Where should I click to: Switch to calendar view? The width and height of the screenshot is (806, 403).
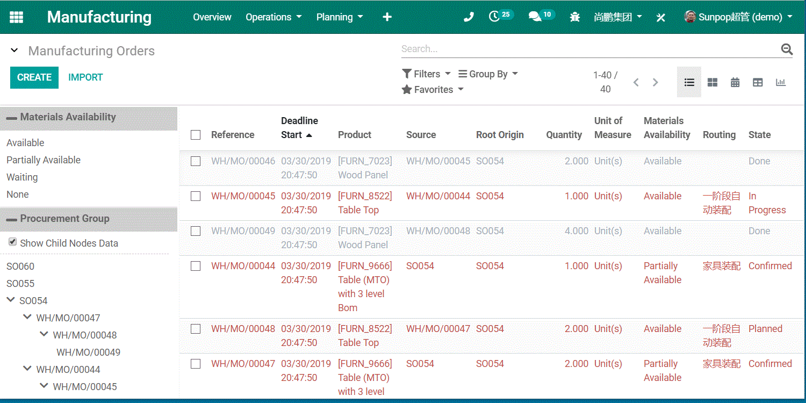pos(735,82)
